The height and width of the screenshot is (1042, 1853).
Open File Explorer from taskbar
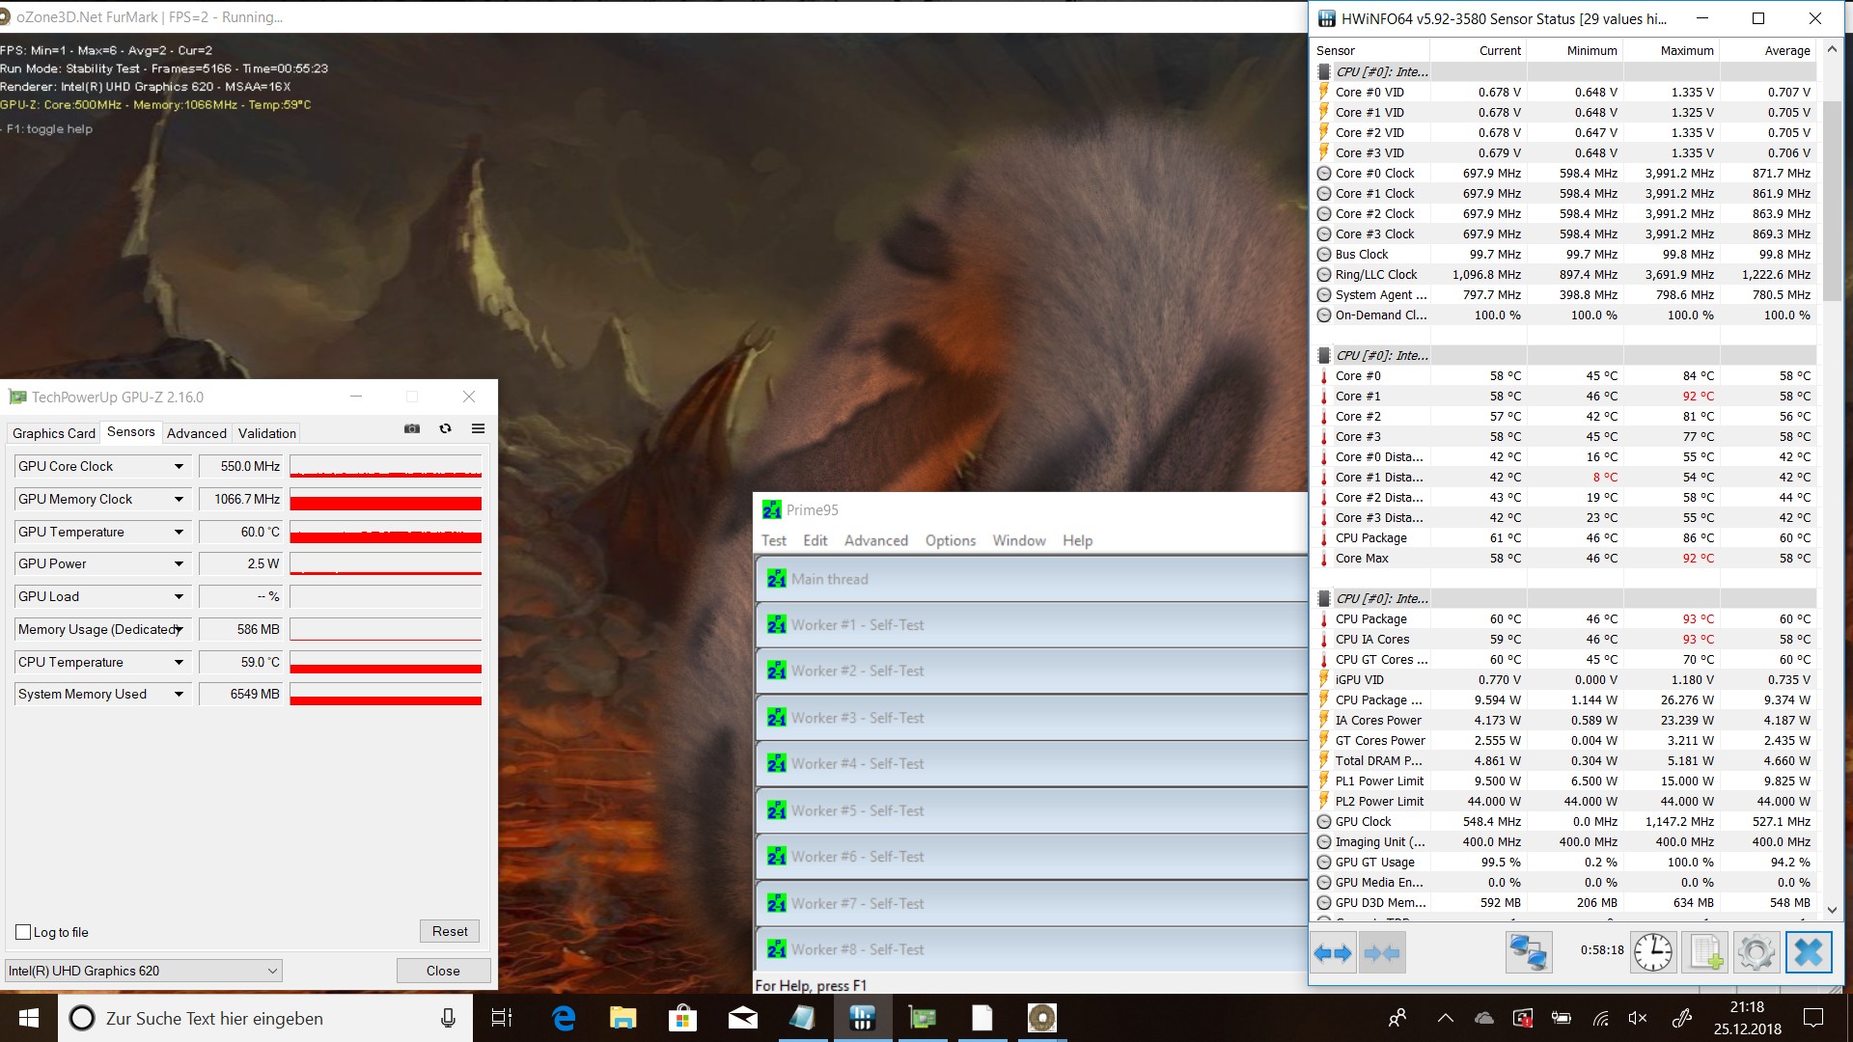click(x=623, y=1018)
